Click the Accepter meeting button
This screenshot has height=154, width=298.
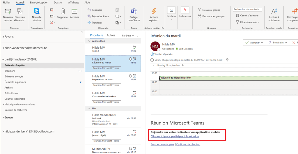click(254, 43)
